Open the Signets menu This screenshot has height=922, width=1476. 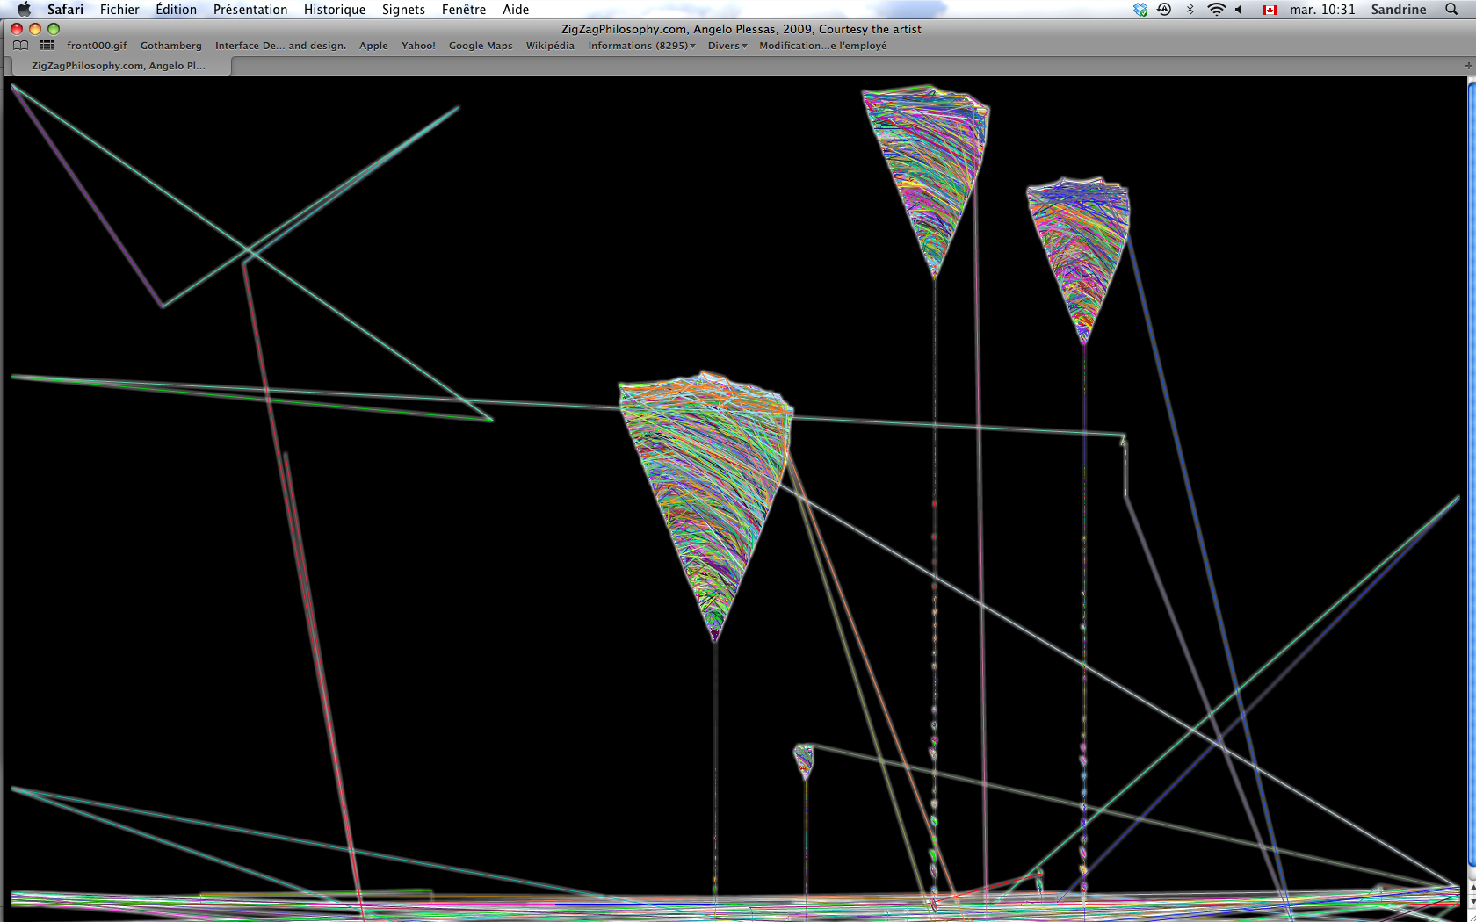pyautogui.click(x=403, y=10)
